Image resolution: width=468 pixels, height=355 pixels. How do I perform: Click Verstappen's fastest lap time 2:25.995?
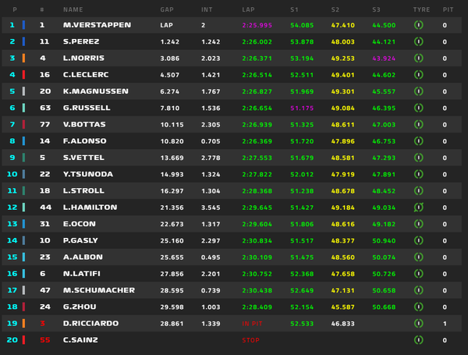coord(257,26)
